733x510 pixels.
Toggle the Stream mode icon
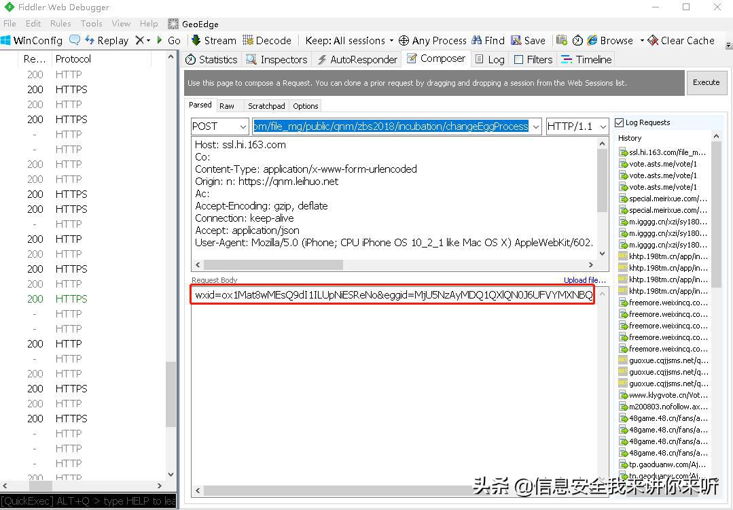196,40
